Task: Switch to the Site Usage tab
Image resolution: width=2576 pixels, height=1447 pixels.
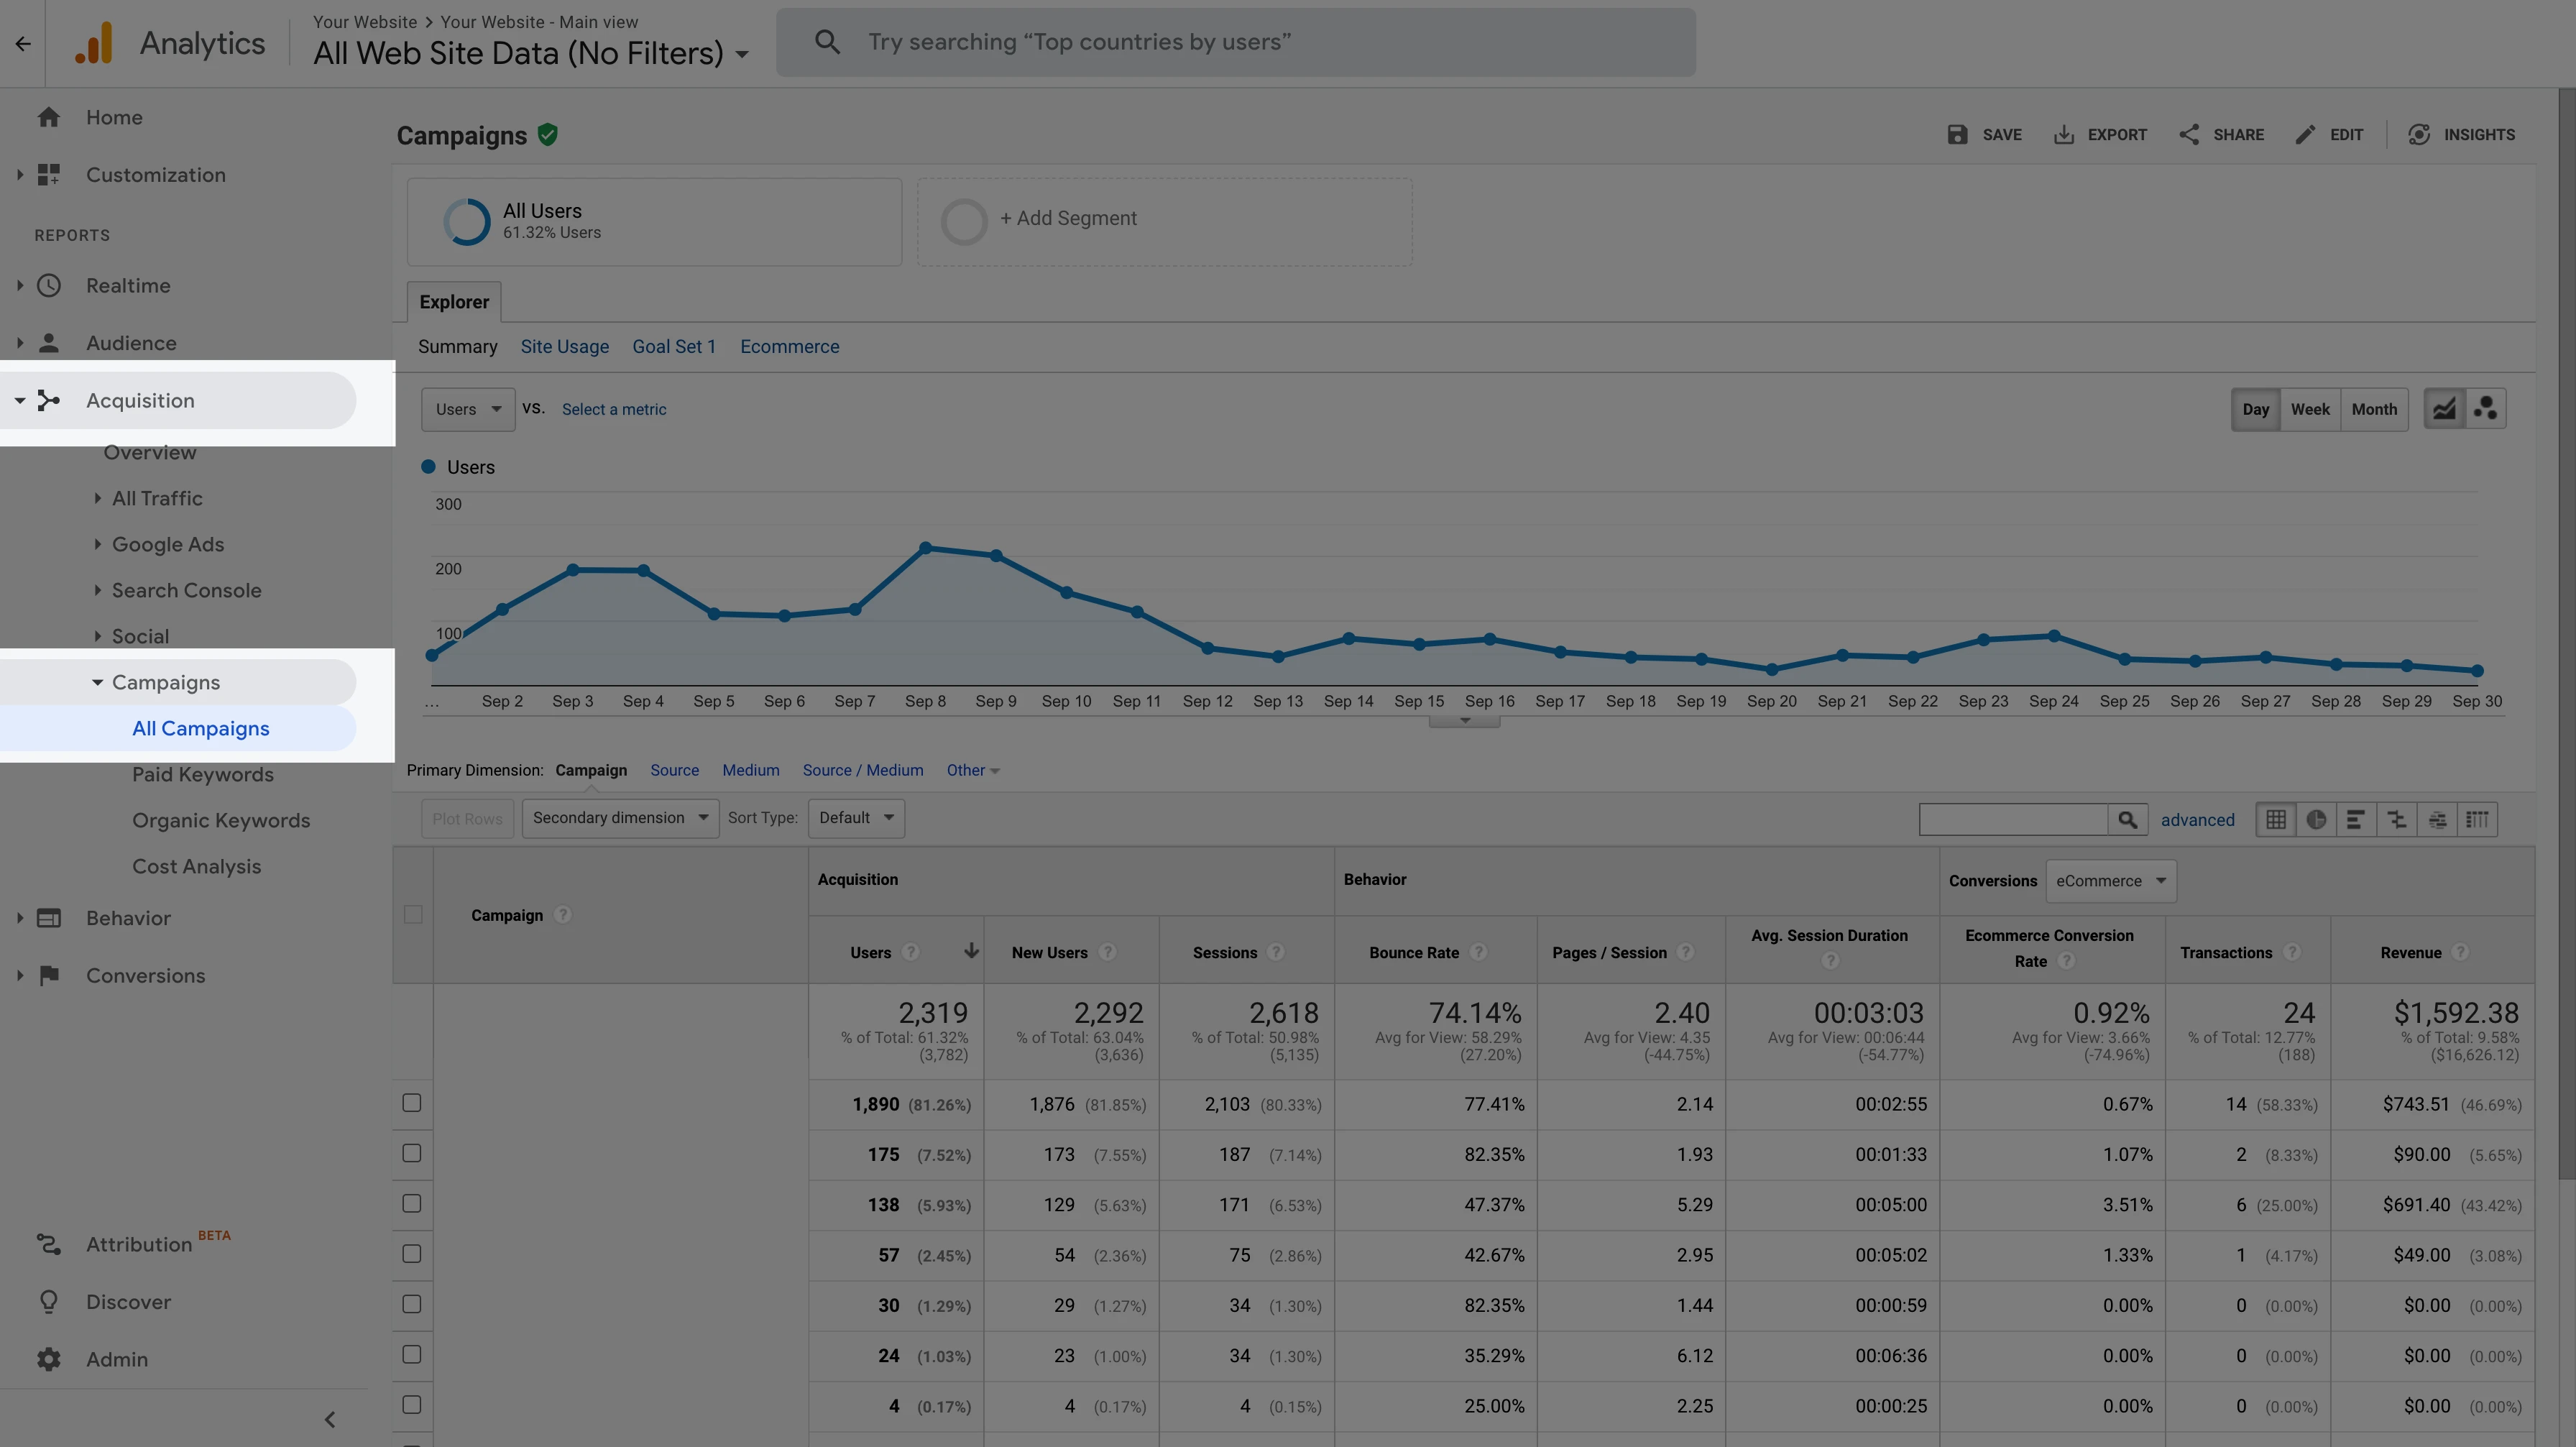Action: point(564,347)
